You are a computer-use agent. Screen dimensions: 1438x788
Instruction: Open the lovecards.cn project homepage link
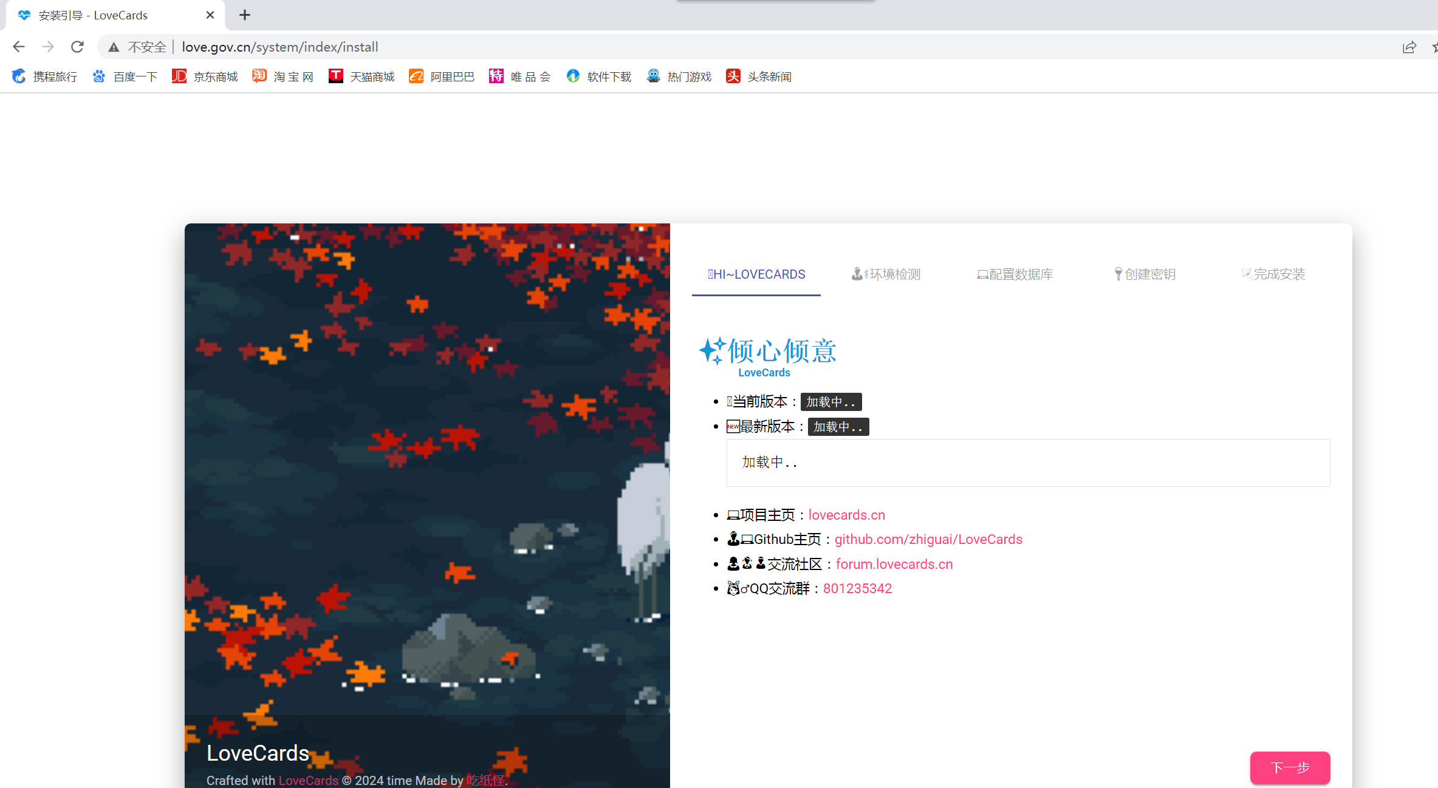click(x=846, y=515)
